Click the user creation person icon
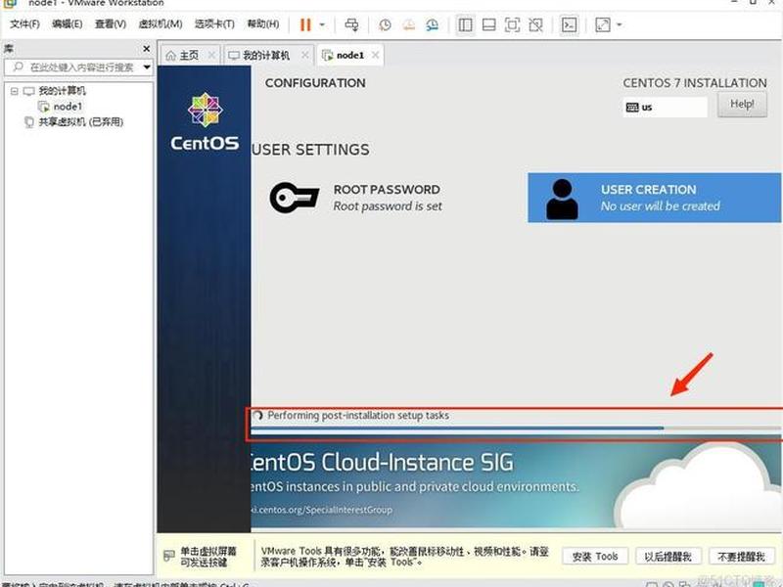 coord(562,200)
